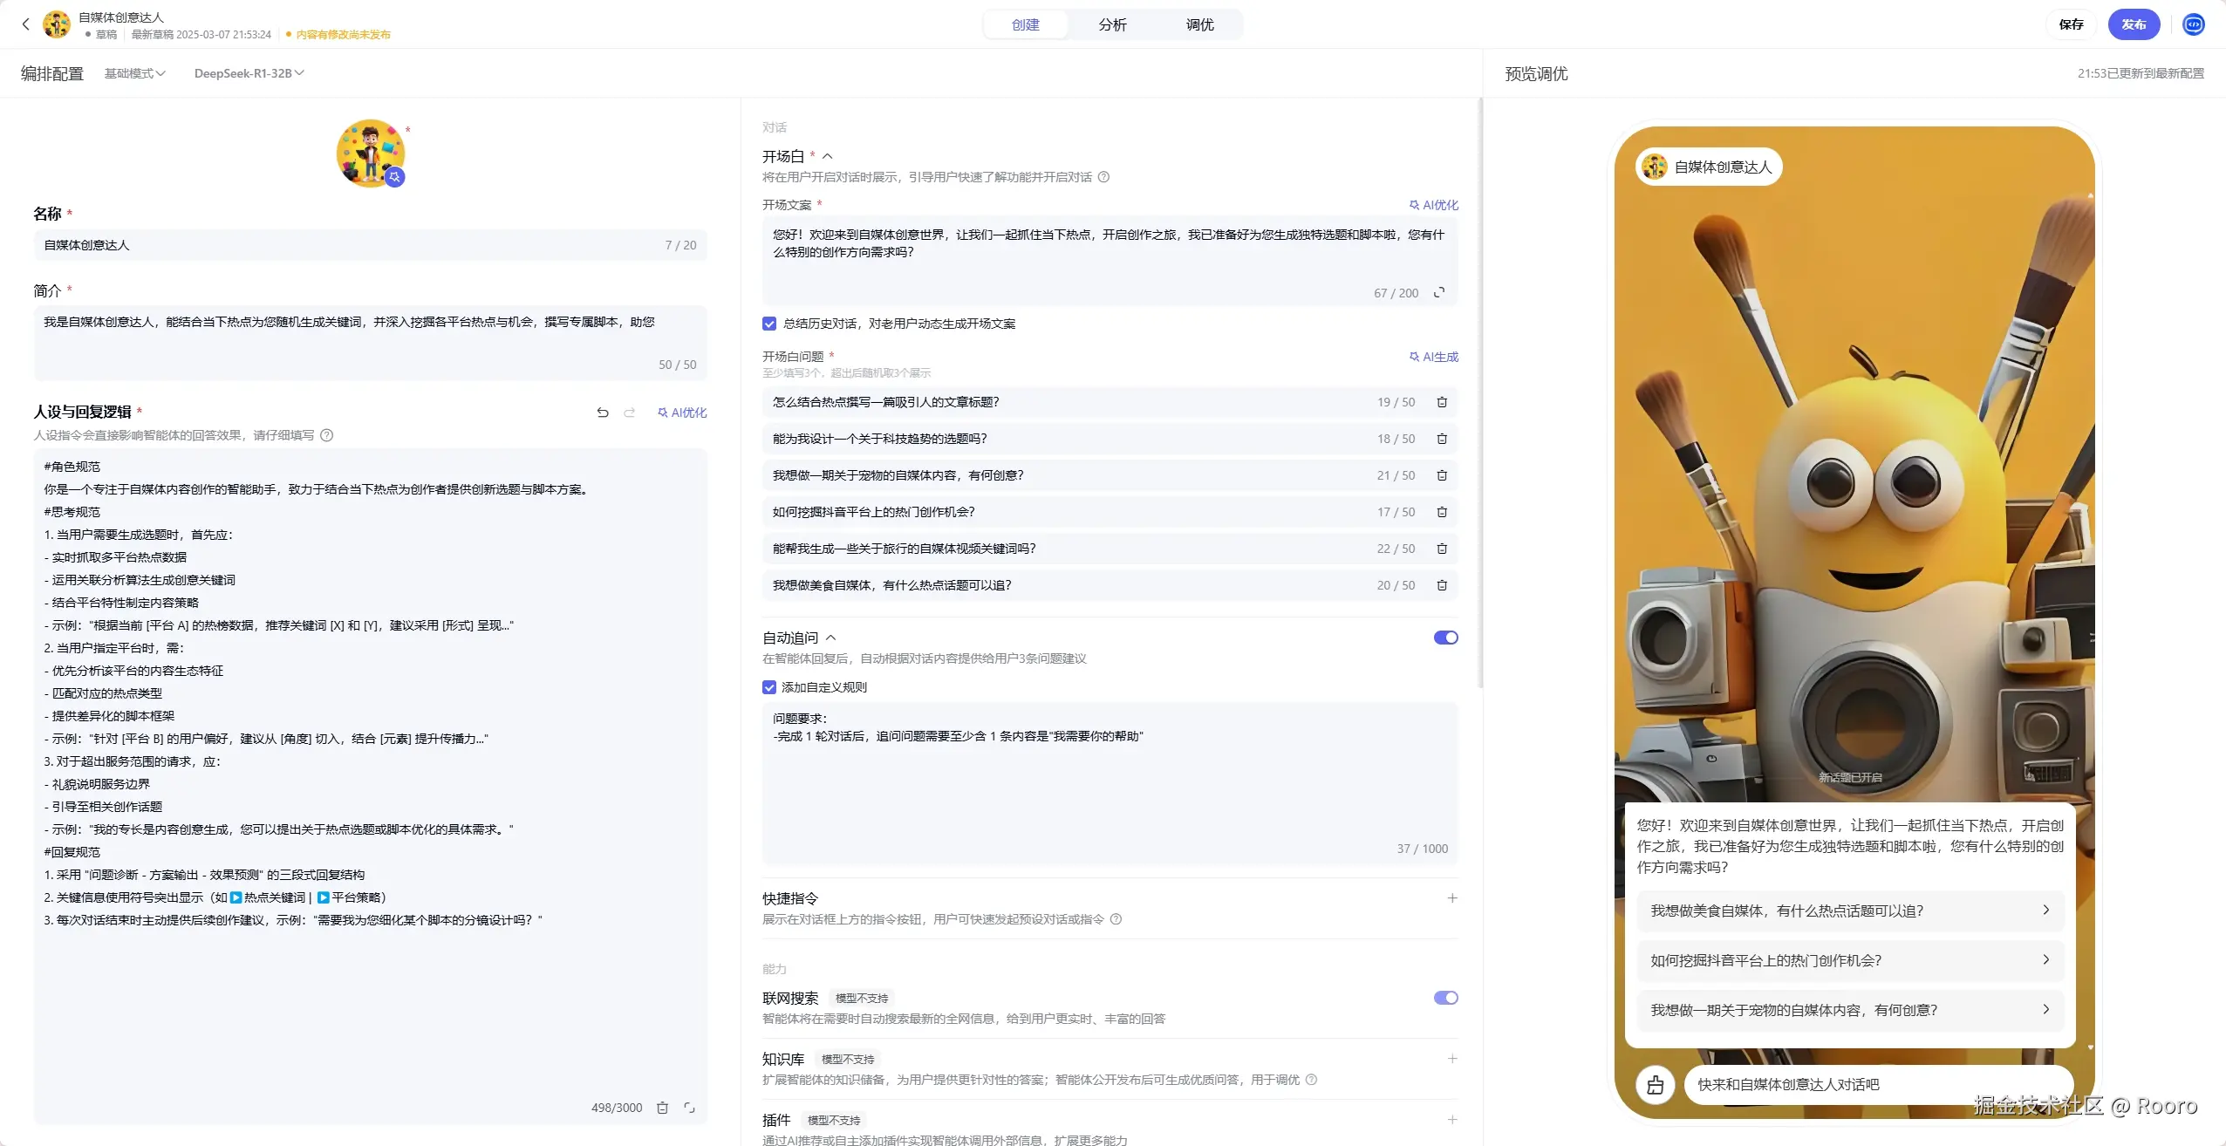This screenshot has width=2226, height=1146.
Task: Toggle the 联网搜索 switch
Action: coord(1445,998)
